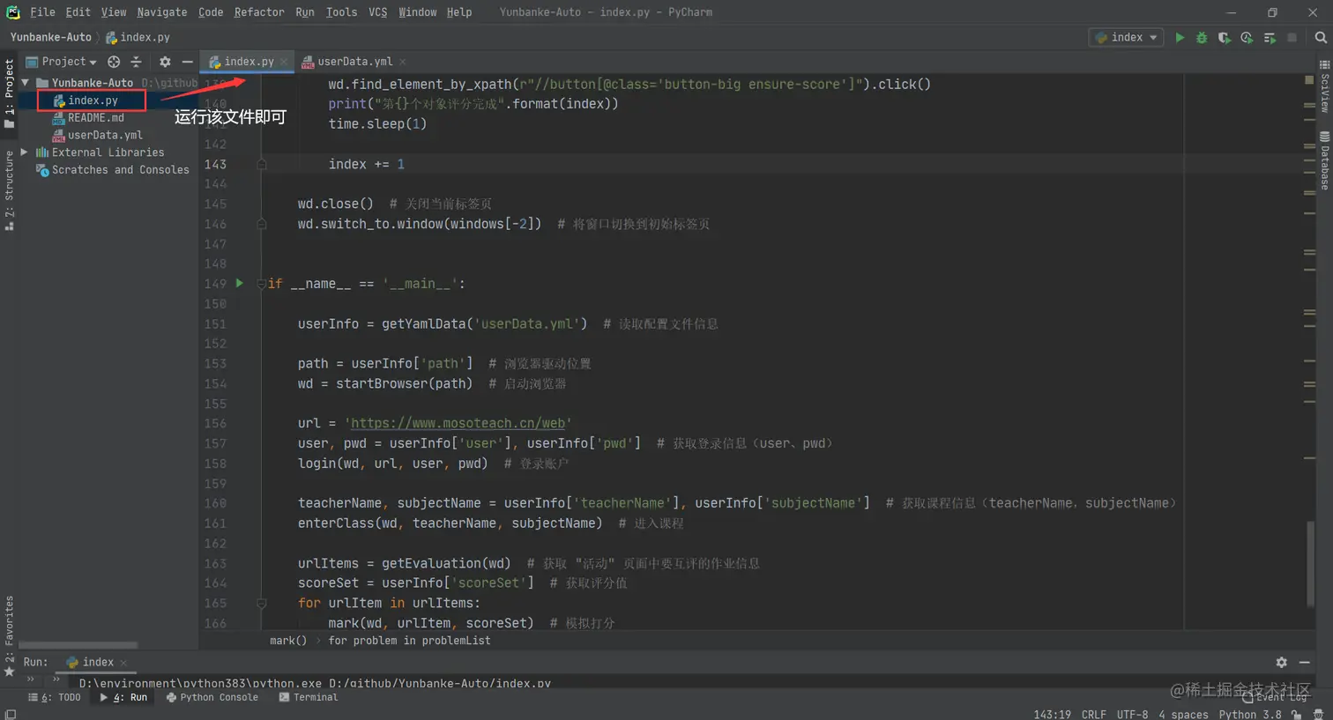Image resolution: width=1333 pixels, height=720 pixels.
Task: Toggle the 4: Run tool window button
Action: point(123,697)
